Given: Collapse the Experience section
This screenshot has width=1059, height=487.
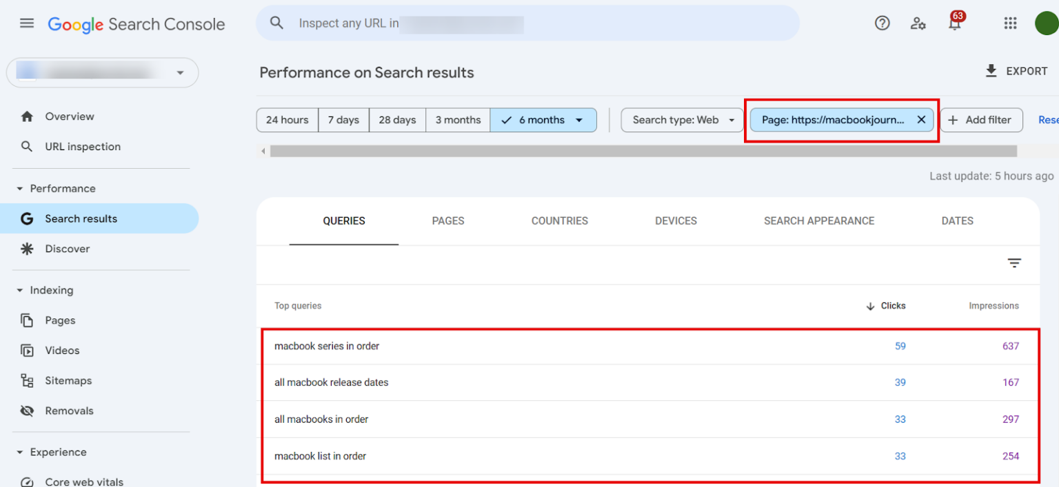Looking at the screenshot, I should coord(20,453).
